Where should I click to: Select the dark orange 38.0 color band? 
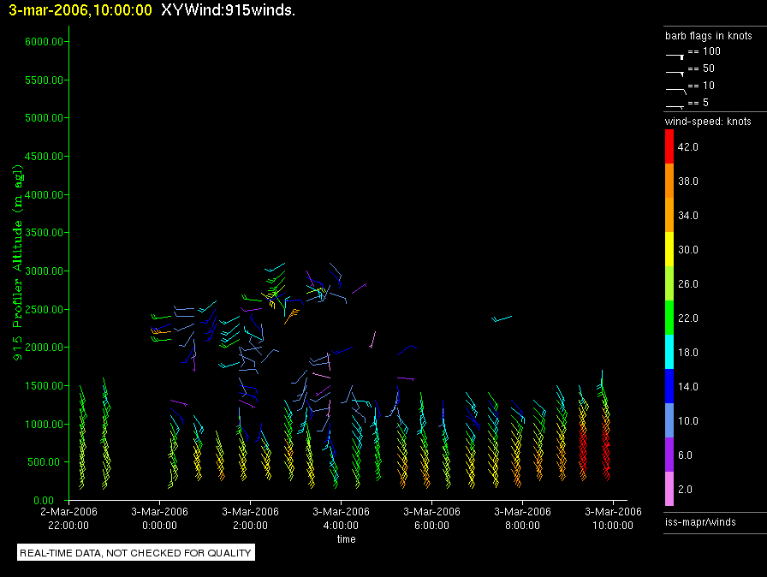pos(669,181)
